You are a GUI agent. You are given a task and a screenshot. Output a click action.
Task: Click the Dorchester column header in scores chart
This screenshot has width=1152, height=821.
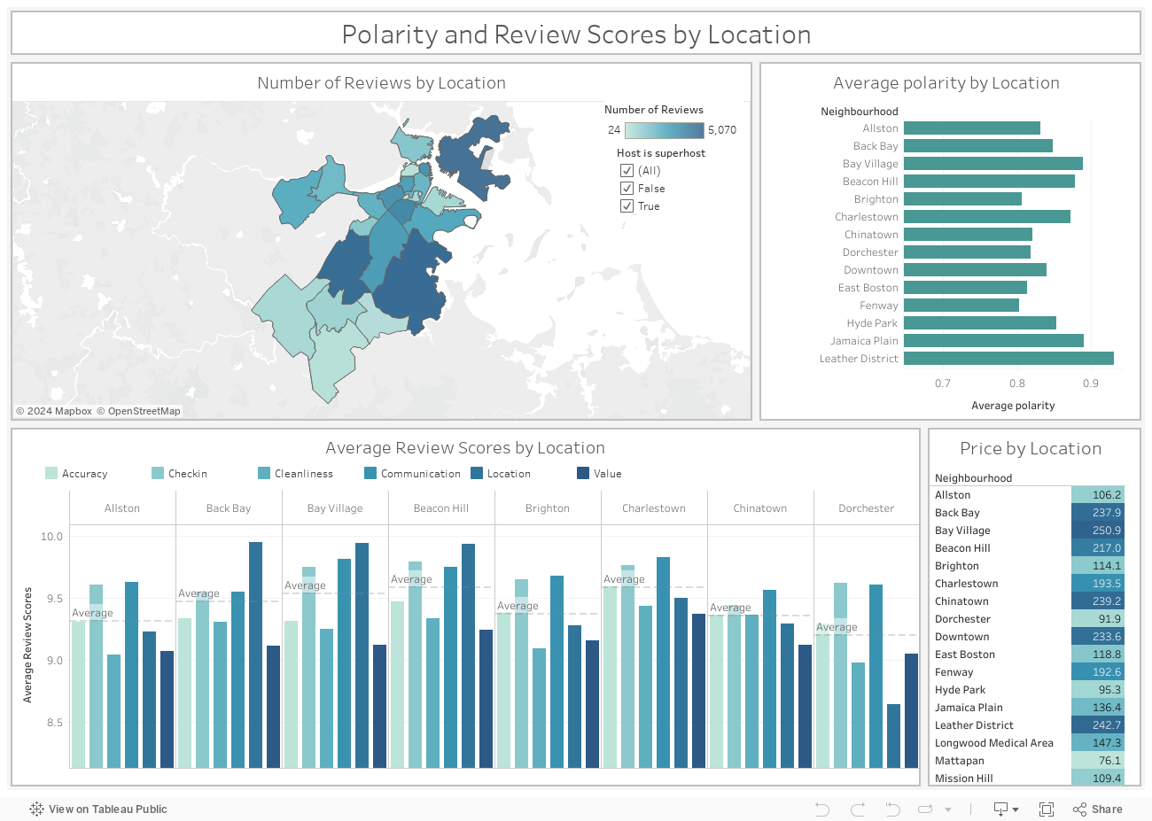867,508
